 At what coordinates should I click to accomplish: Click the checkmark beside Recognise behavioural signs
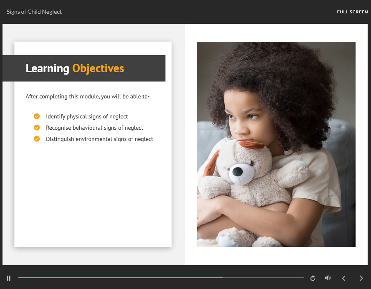(x=37, y=128)
